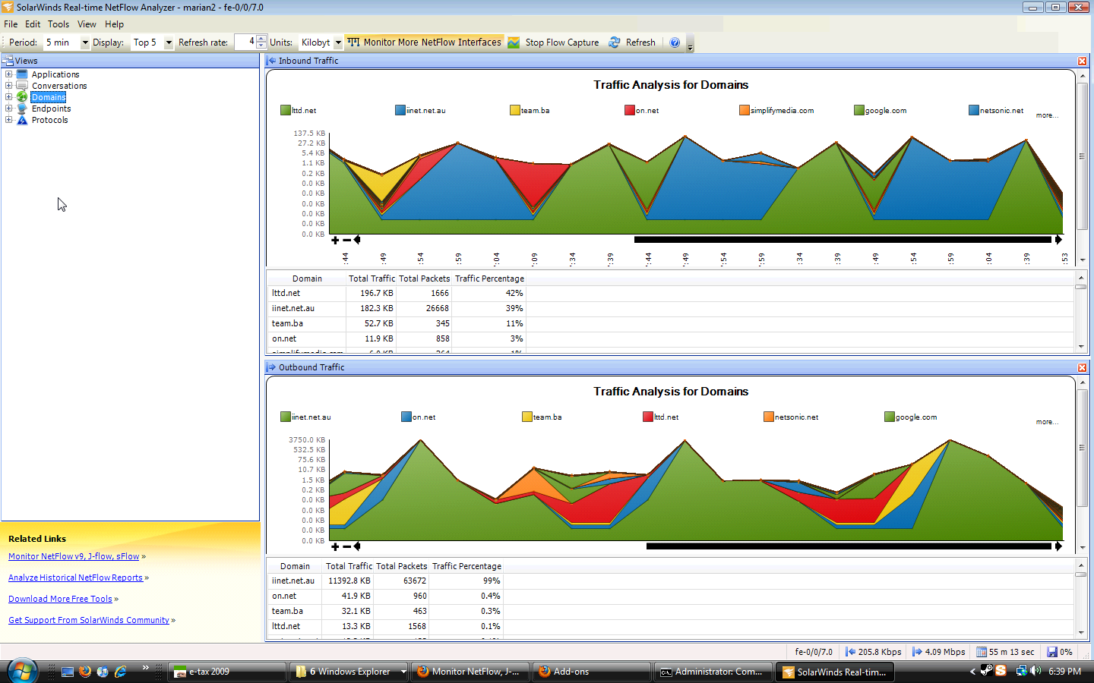The height and width of the screenshot is (683, 1094).
Task: Zoom out with outbound chart minus icon
Action: point(346,546)
